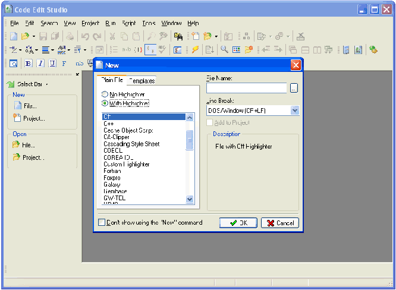Toggle the Add to Project checkbox
This screenshot has width=396, height=290.
(209, 122)
